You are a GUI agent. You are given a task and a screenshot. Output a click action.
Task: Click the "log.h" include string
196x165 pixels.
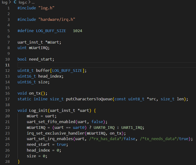pos(46,8)
